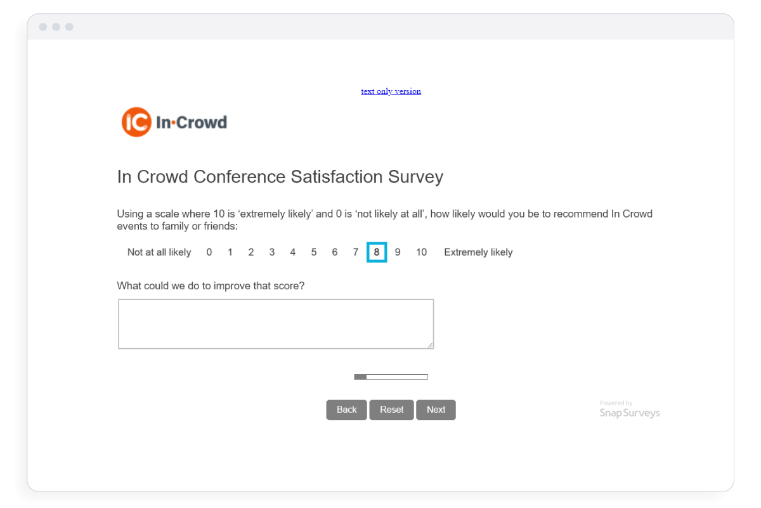Focus the improvement comments text box

276,323
